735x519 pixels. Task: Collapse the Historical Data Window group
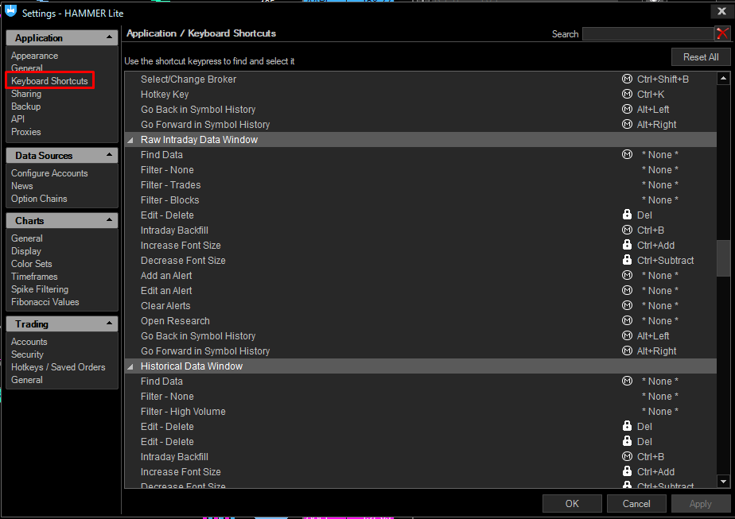(130, 366)
